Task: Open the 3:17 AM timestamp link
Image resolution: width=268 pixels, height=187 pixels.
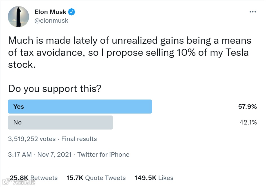Action: 20,154
